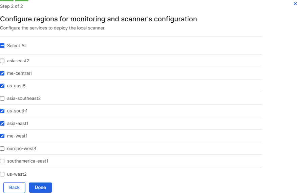This screenshot has height=193, width=297.
Task: Close the configuration dialog with X icon
Action: pos(295,3)
